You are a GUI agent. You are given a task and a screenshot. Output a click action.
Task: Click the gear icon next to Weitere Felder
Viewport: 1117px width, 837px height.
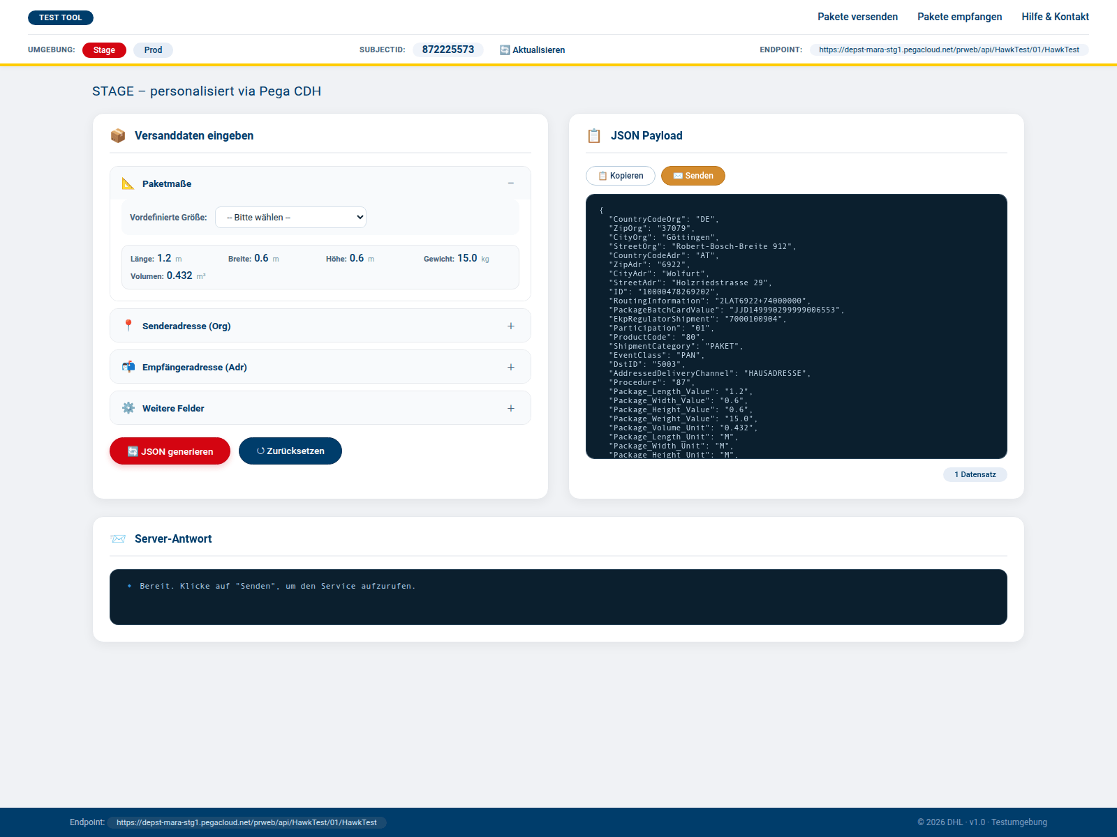pos(128,408)
